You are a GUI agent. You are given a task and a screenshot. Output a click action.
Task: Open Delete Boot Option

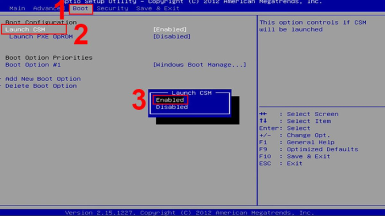click(41, 86)
